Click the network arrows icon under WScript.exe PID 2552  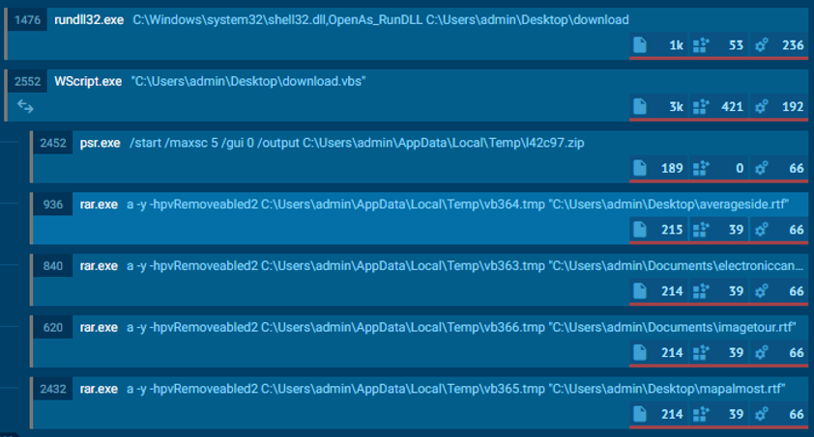click(25, 106)
